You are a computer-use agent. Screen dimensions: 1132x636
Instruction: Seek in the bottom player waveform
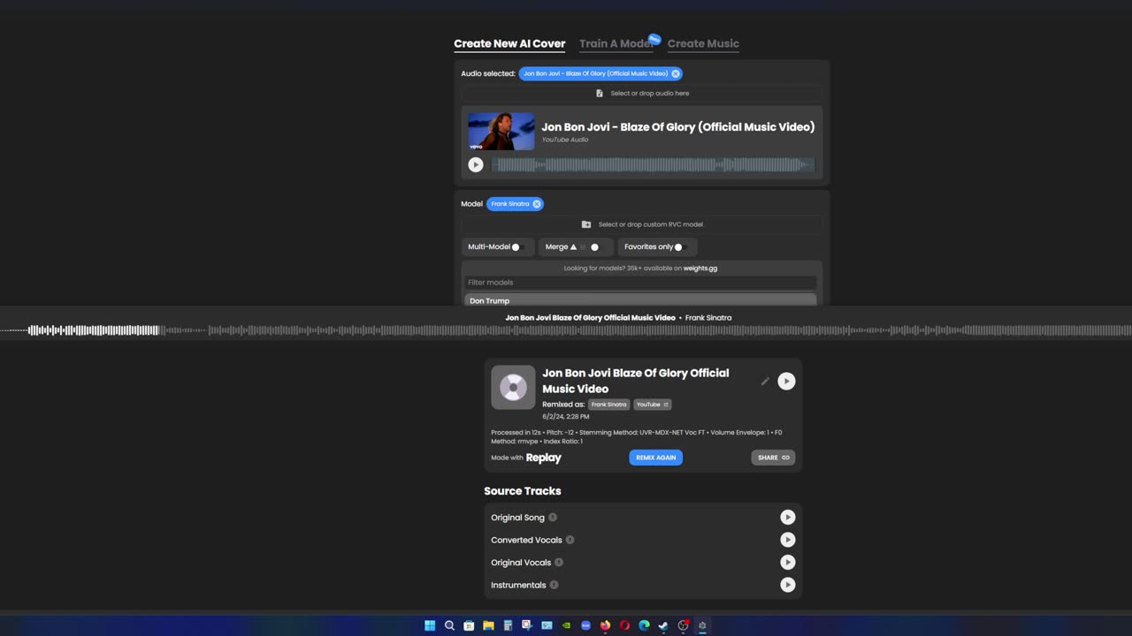coord(566,330)
